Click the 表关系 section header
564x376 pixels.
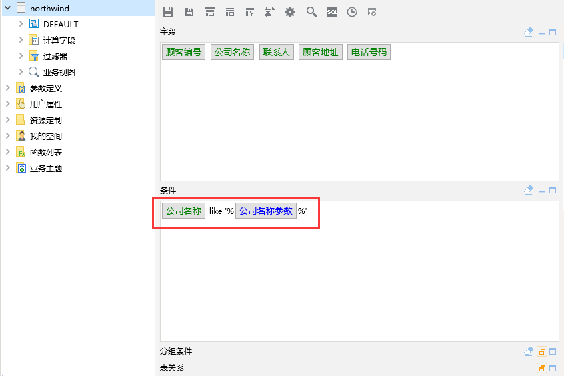click(172, 368)
